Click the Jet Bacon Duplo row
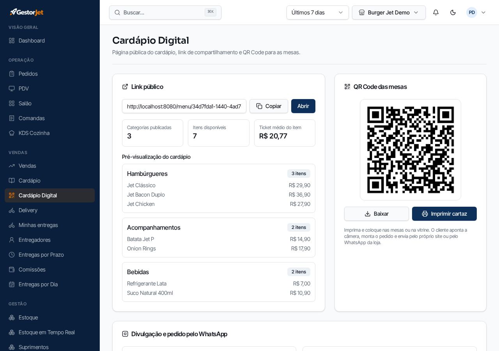The image size is (499, 351). click(x=219, y=195)
